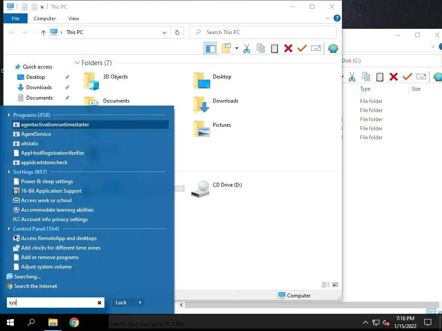442x331 pixels.
Task: Expand the Control Panel (164) search category
Action: tap(9, 228)
